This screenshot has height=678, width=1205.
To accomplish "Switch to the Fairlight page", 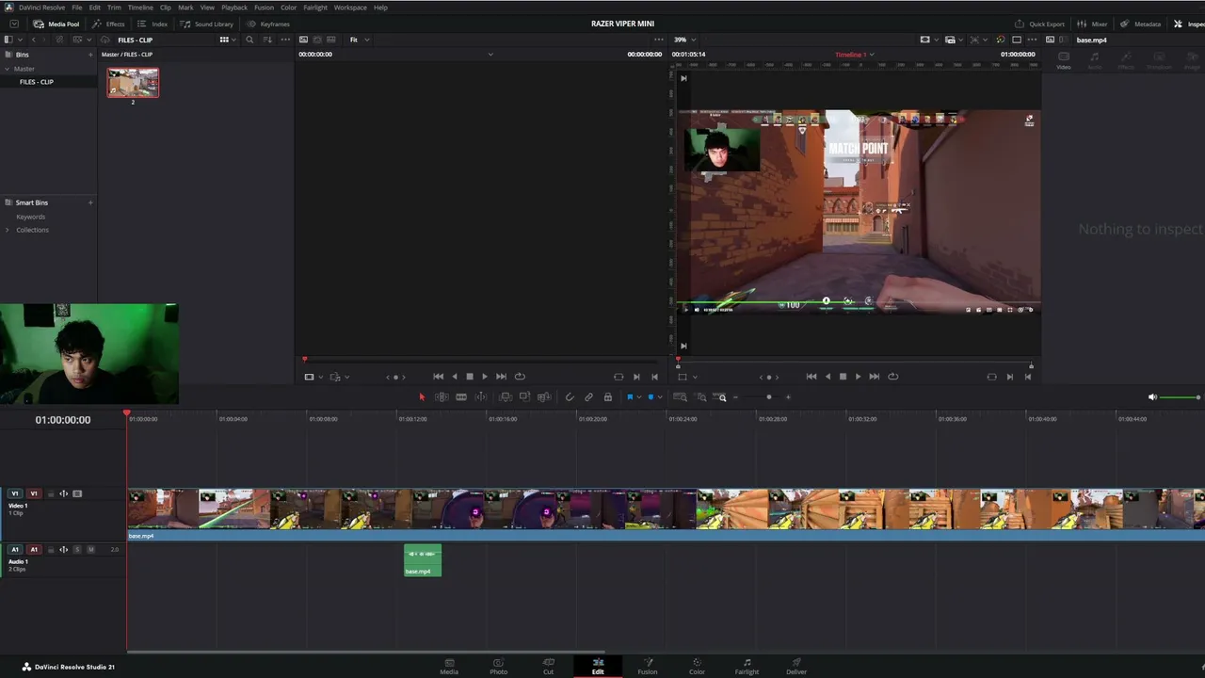I will click(747, 666).
